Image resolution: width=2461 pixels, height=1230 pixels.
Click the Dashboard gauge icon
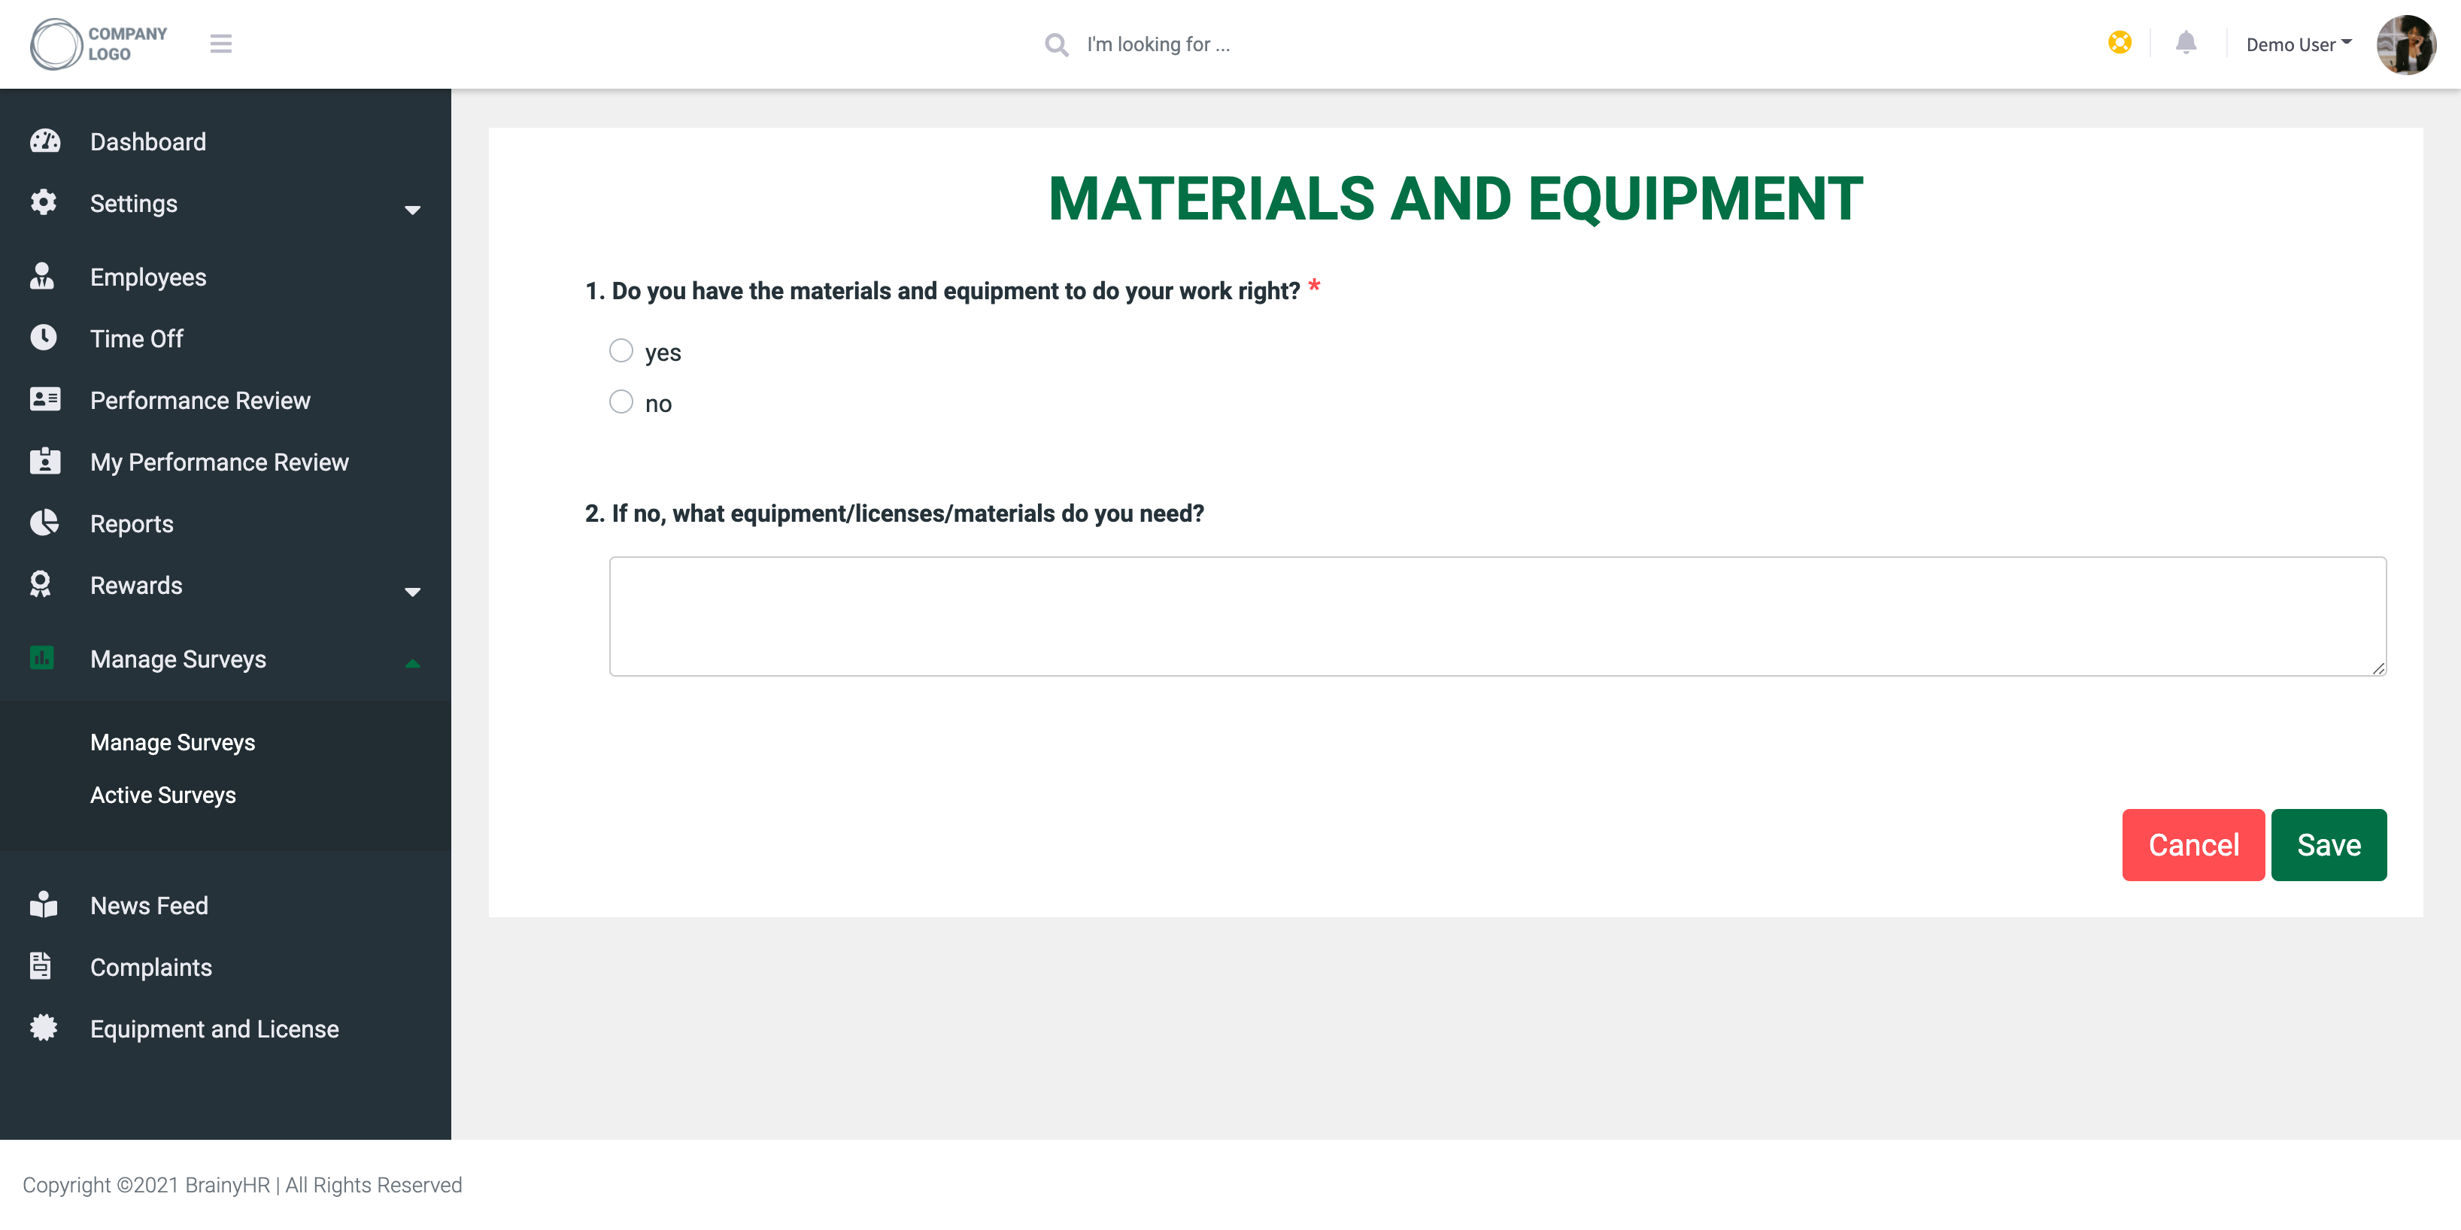click(x=45, y=141)
